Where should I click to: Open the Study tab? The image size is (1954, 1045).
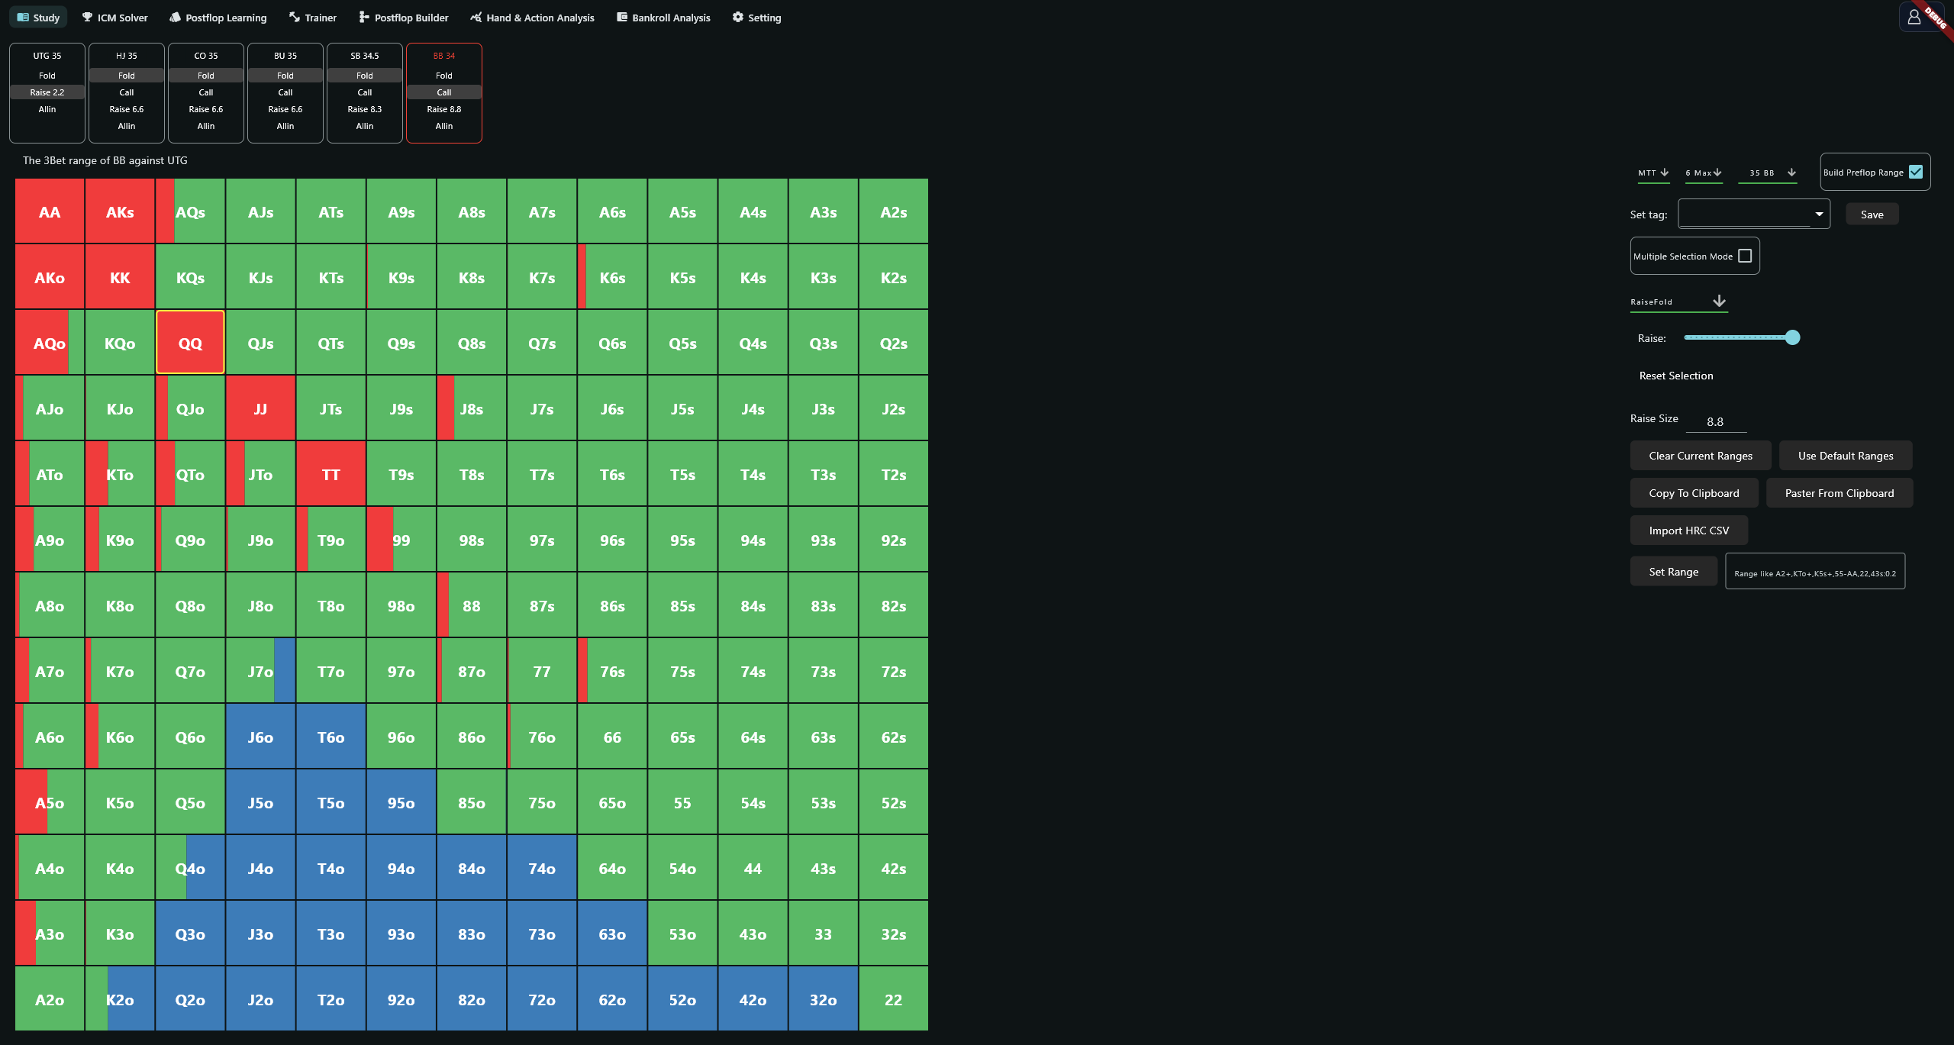point(38,18)
